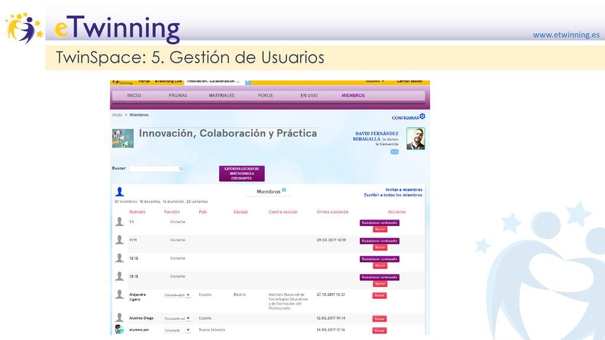
Task: Click Borrar for alumno pm
Action: 380,331
